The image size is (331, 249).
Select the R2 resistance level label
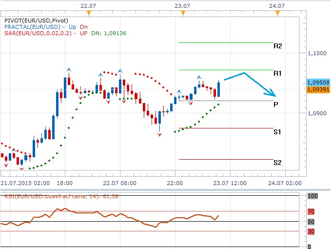[277, 46]
